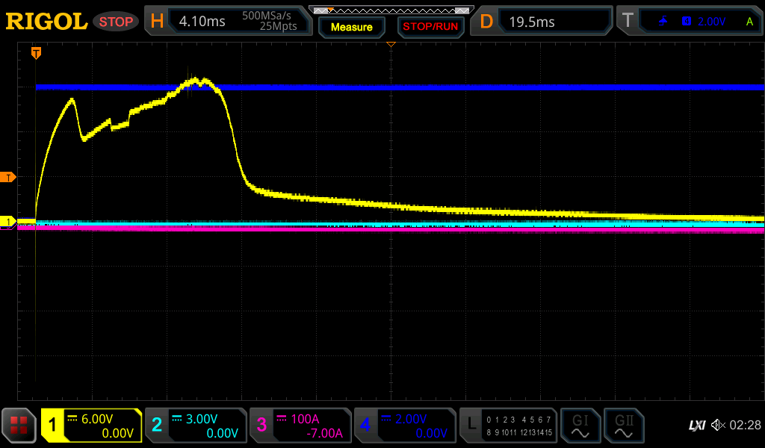Screen dimensions: 765x448
Task: Open the G1 waveform generator
Action: (x=579, y=426)
